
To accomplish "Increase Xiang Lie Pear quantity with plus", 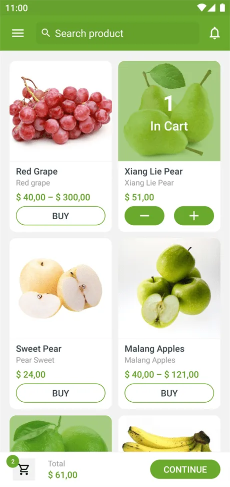I will pyautogui.click(x=194, y=216).
